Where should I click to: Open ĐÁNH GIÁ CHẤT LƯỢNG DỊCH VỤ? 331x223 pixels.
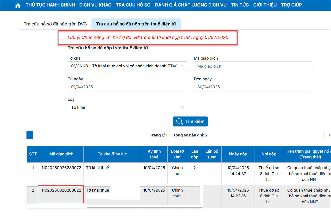point(191,5)
